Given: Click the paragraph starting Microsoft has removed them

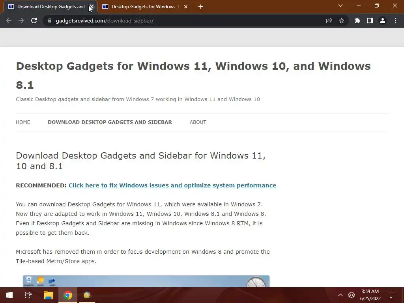Looking at the screenshot, I should (x=143, y=256).
